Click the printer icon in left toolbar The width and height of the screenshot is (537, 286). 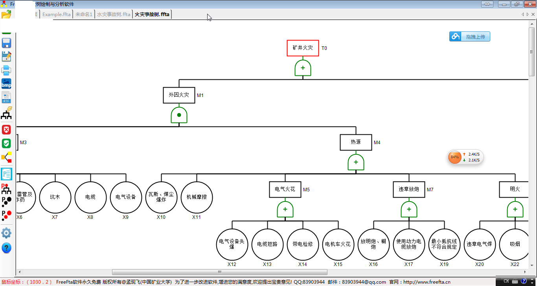tap(6, 70)
